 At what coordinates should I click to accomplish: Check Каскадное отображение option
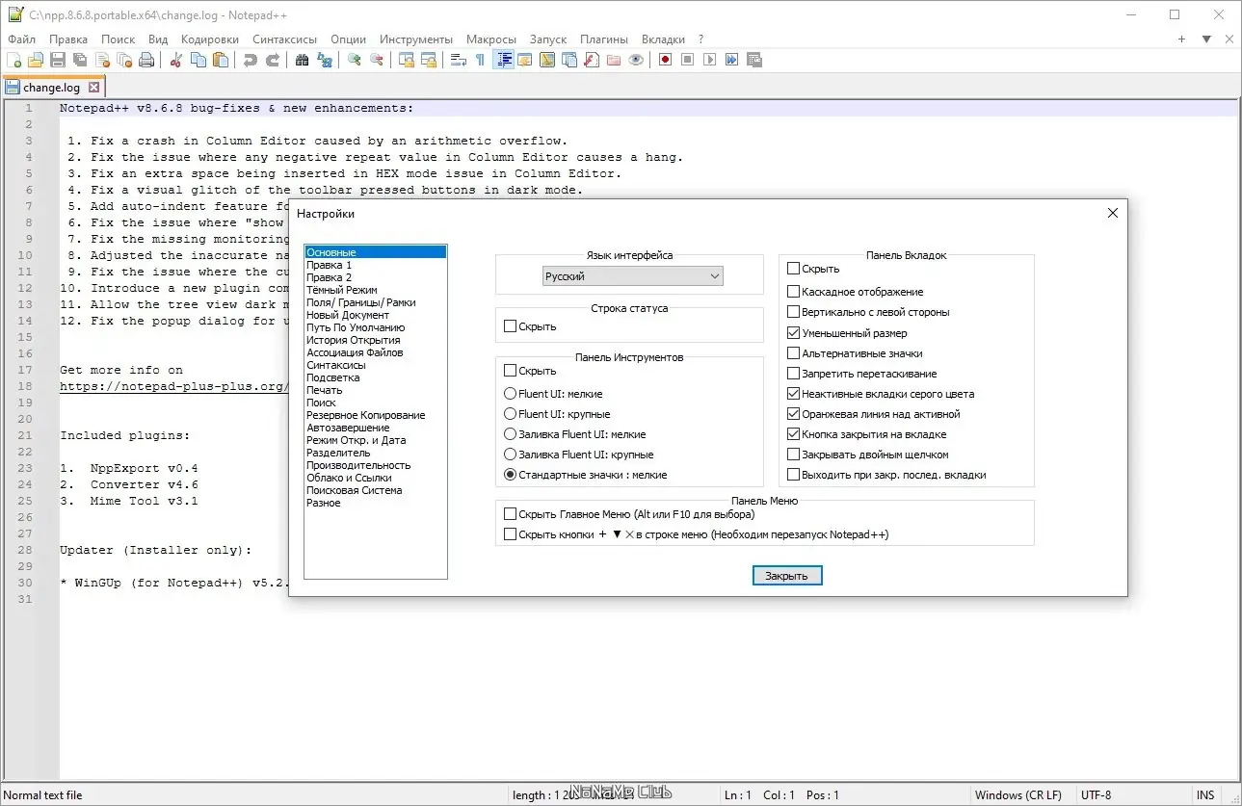click(x=793, y=291)
